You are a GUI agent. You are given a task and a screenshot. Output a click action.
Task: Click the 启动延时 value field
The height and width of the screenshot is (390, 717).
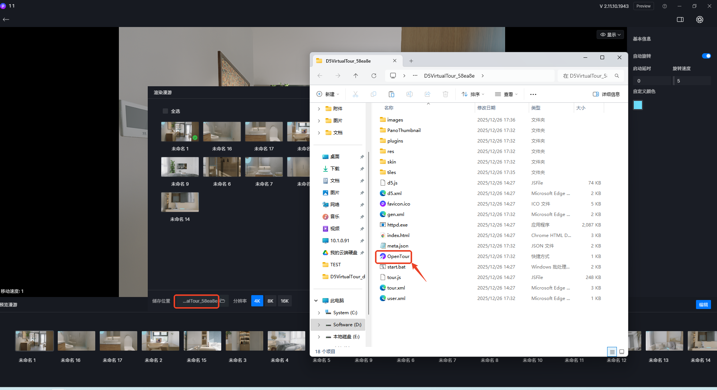(x=652, y=81)
